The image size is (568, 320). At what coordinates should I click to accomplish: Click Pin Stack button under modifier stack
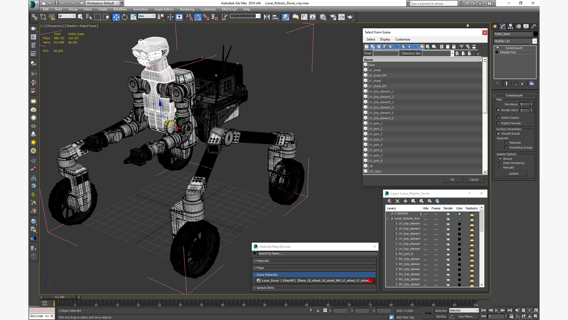pyautogui.click(x=497, y=84)
